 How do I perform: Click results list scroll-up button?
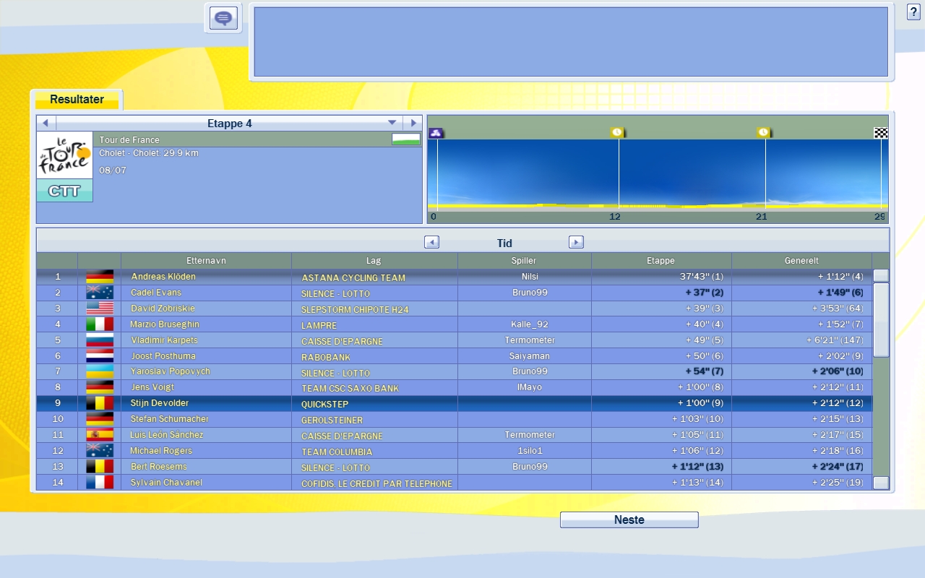tap(881, 275)
